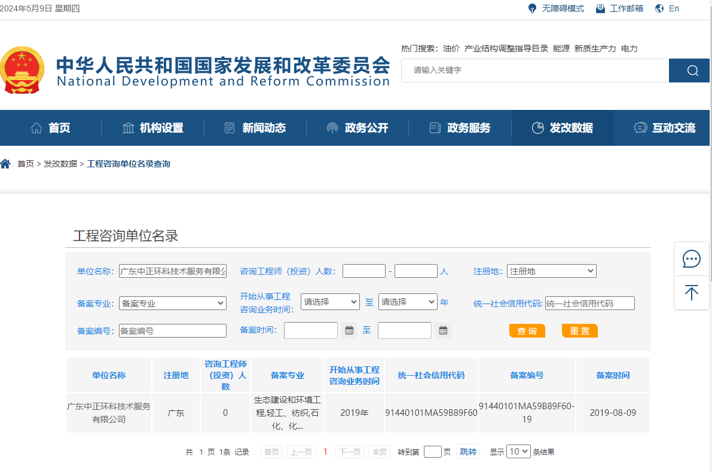The width and height of the screenshot is (712, 472).
Task: Click the back-to-top arrow icon
Action: pos(692,293)
